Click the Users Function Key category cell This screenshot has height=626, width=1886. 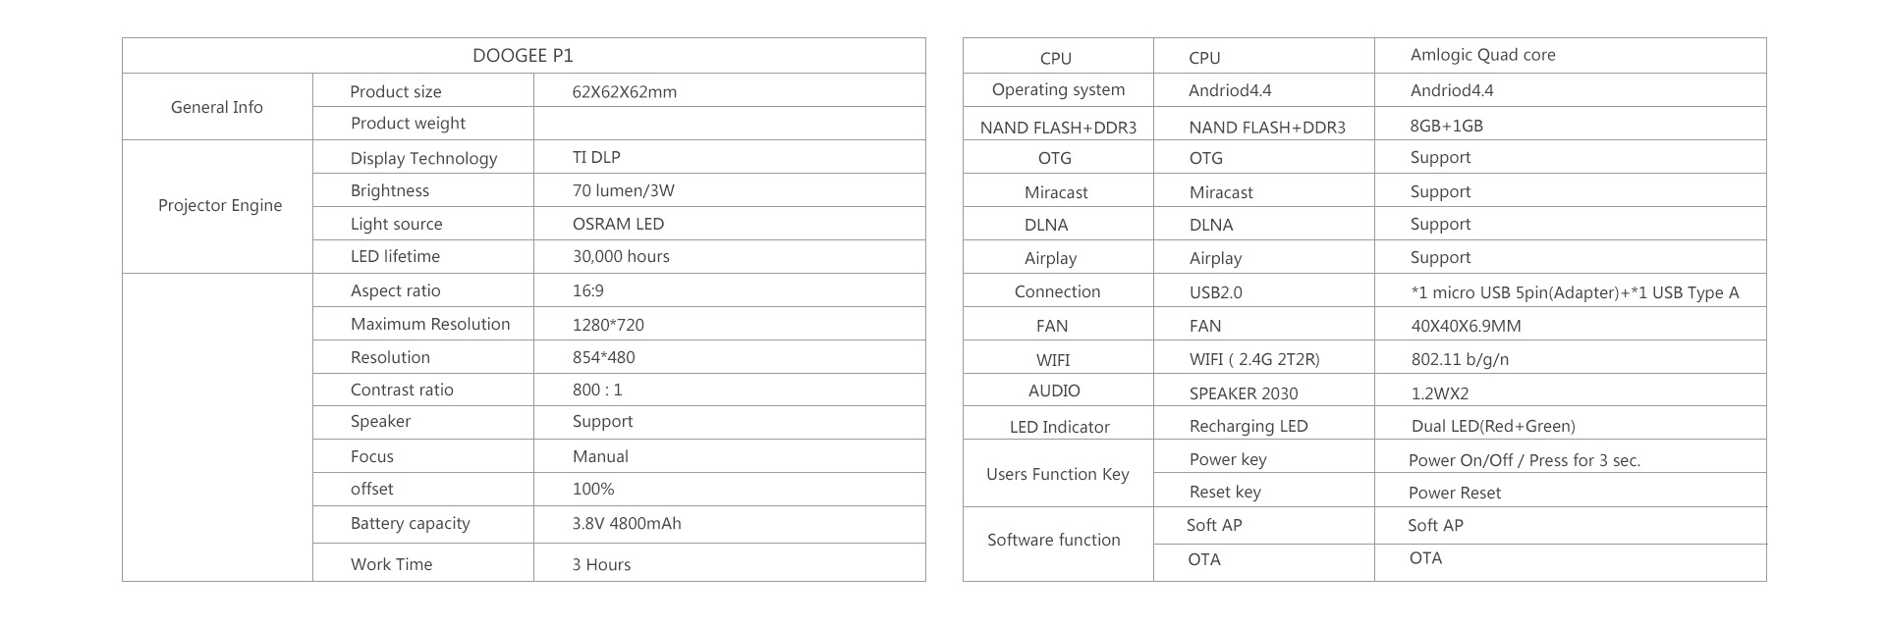point(1058,474)
